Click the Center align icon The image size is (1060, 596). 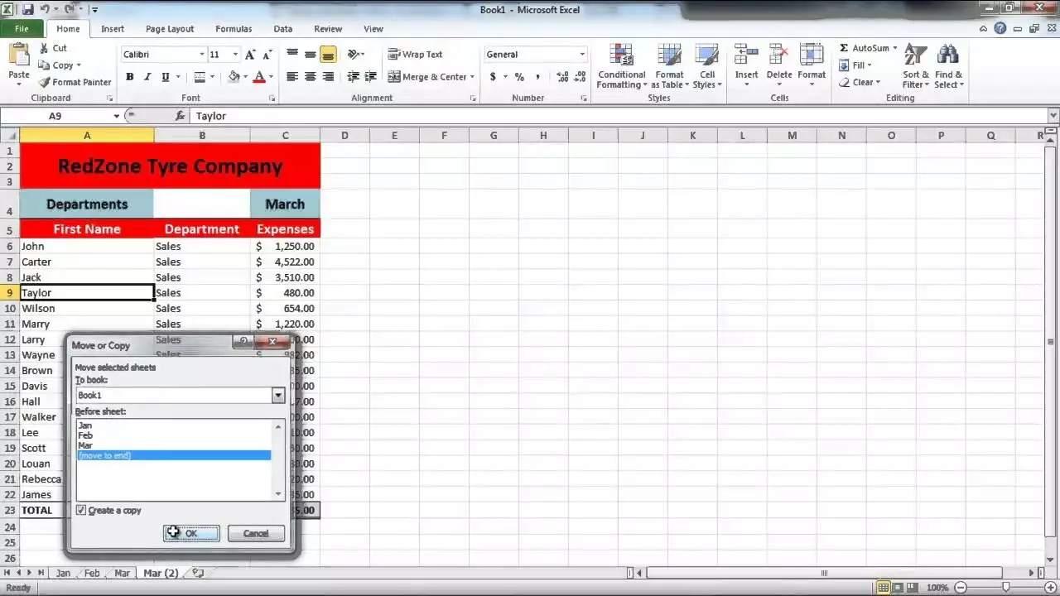point(311,77)
